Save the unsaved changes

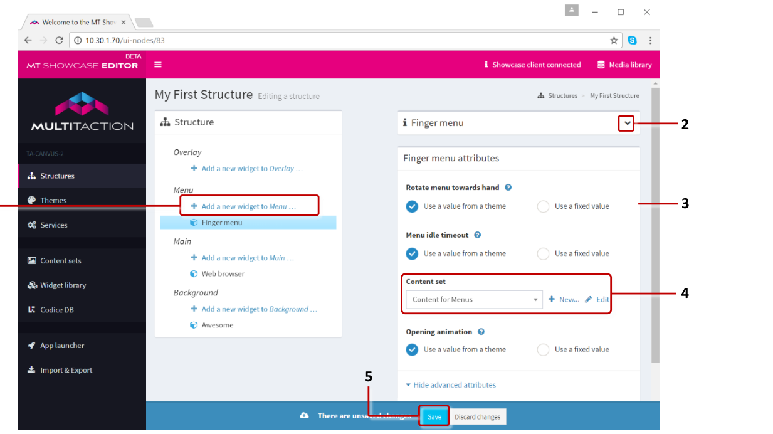click(434, 417)
